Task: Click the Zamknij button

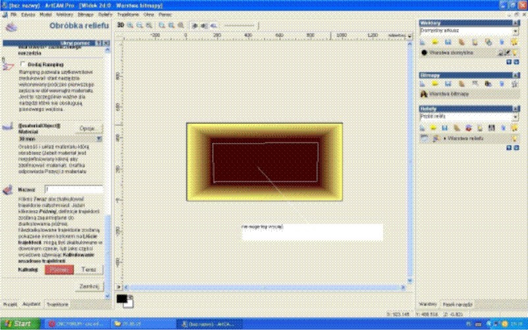Action: (x=90, y=287)
